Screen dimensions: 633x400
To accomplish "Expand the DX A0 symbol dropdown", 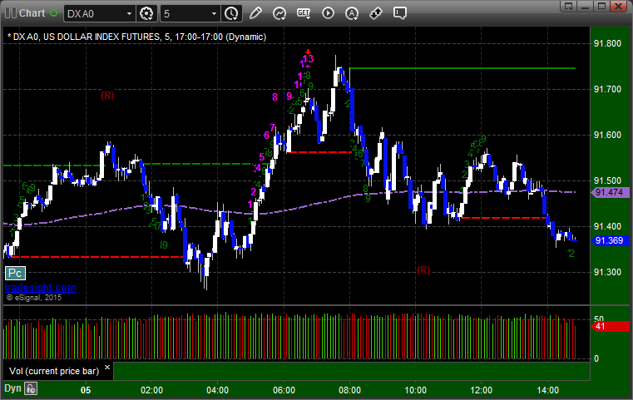I will click(x=129, y=14).
